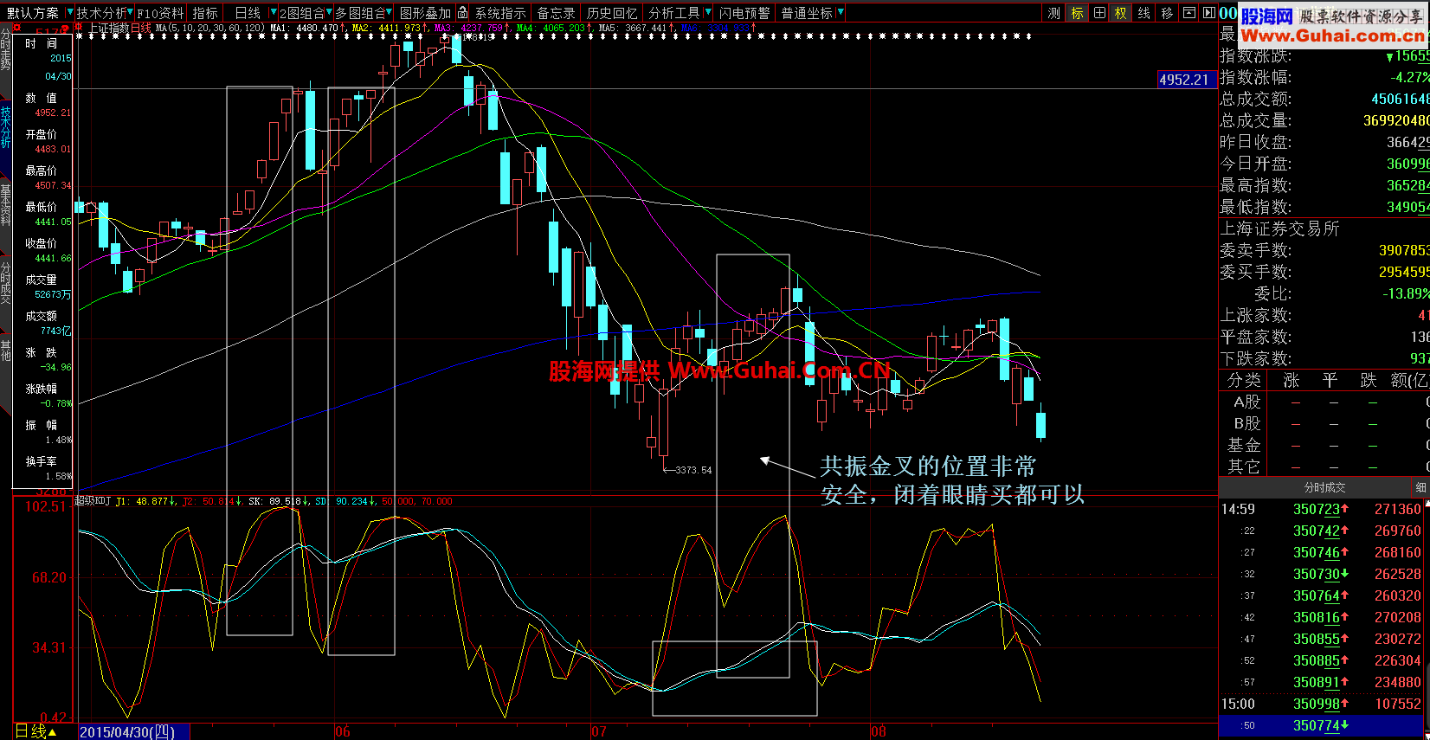Click the 08 month marker on the timeline
This screenshot has width=1430, height=740.
click(x=879, y=732)
